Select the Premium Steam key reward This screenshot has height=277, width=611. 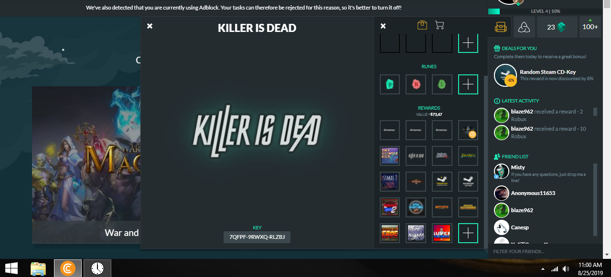[x=442, y=181]
